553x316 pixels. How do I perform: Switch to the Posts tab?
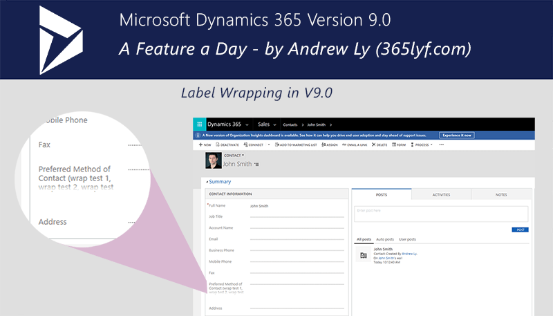coord(382,194)
